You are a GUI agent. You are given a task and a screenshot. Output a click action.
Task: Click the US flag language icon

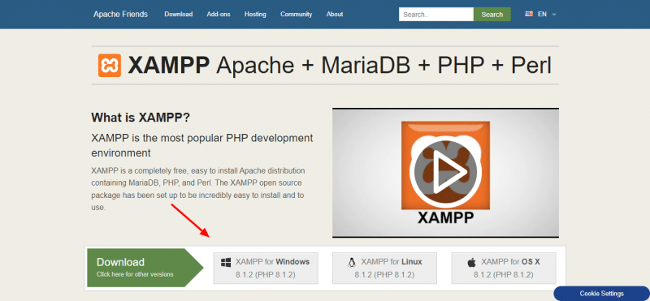coord(529,14)
